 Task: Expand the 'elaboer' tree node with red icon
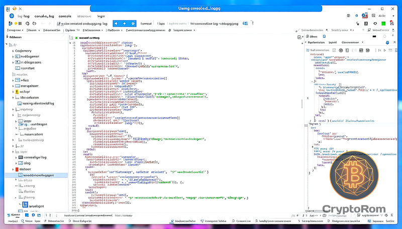coord(13,169)
